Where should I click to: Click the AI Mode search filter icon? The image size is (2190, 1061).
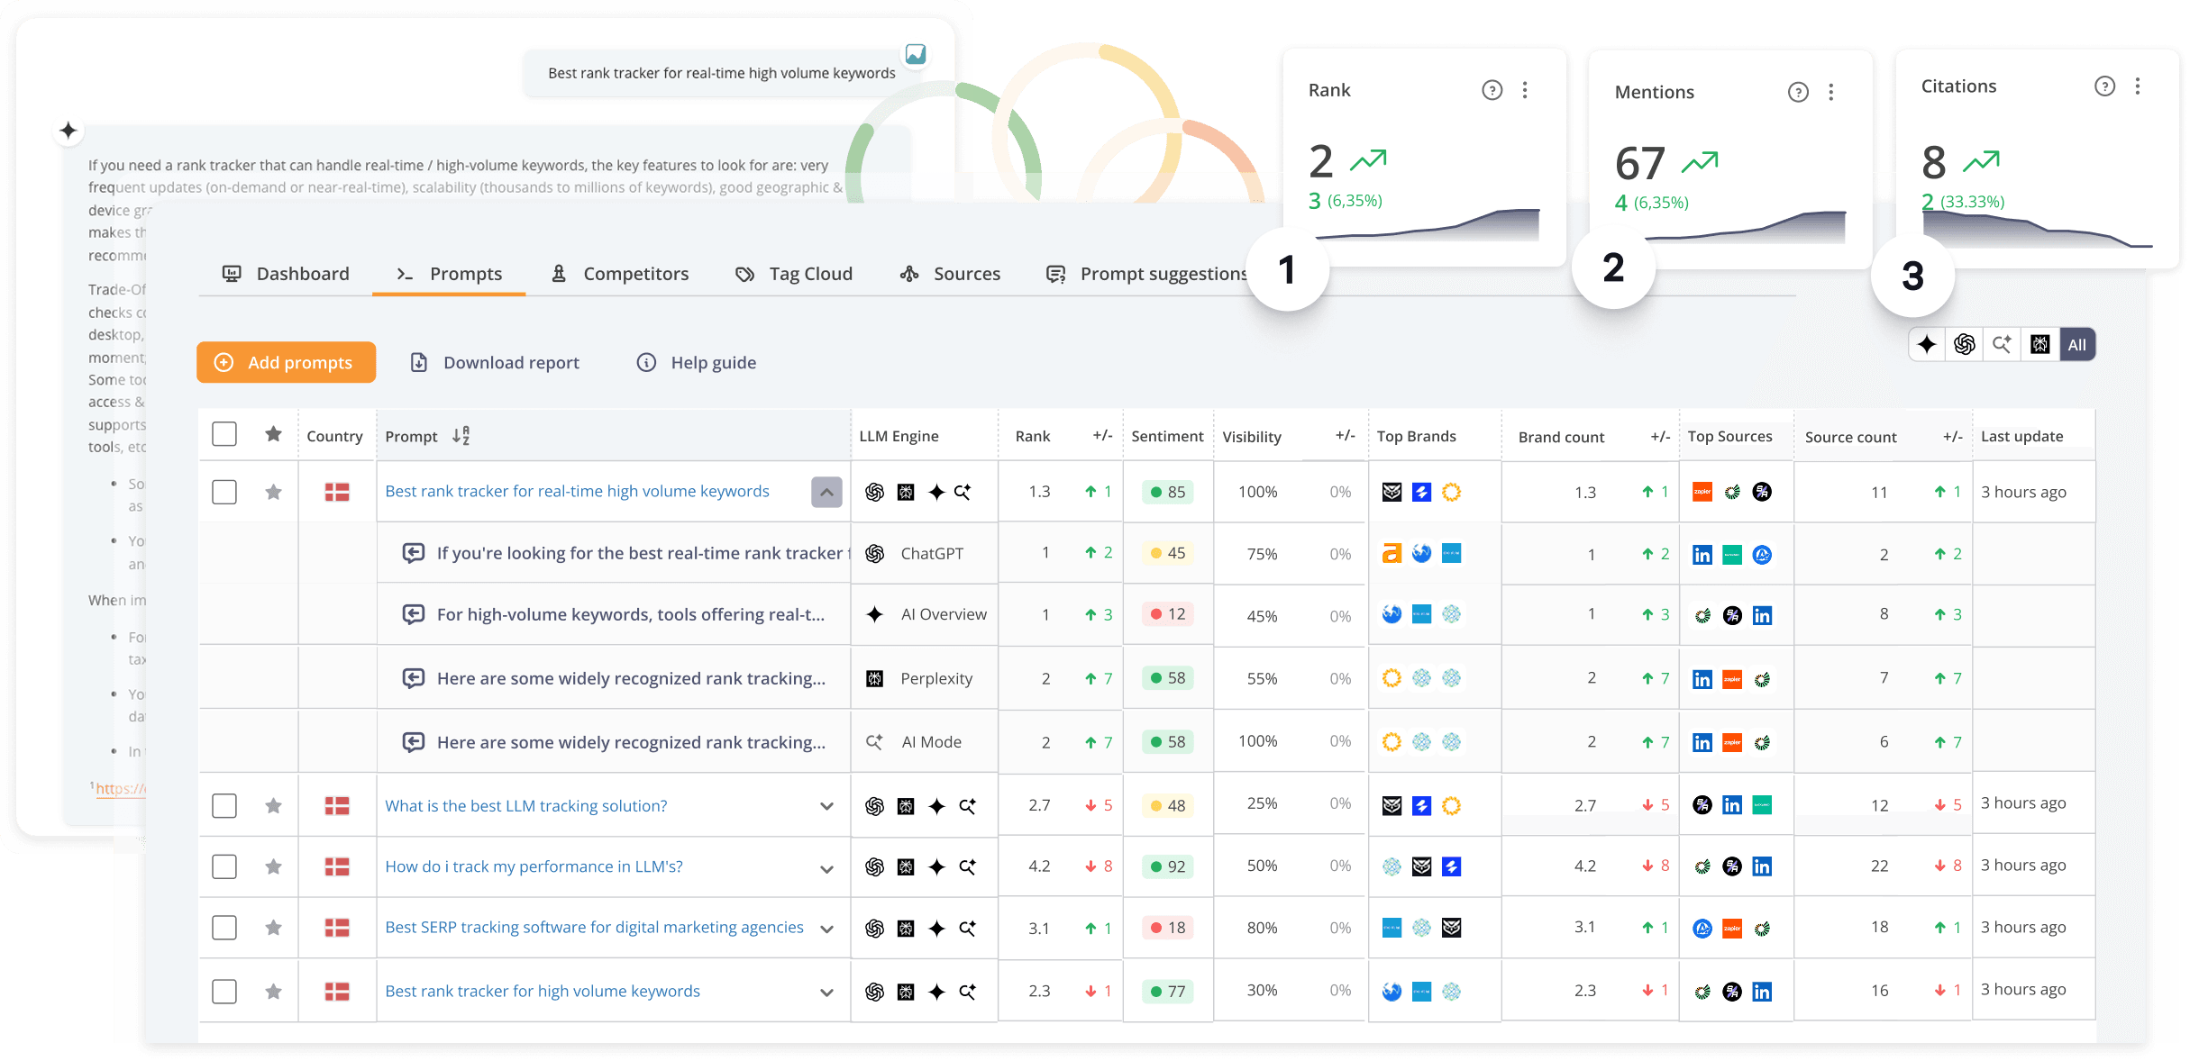(x=2002, y=345)
